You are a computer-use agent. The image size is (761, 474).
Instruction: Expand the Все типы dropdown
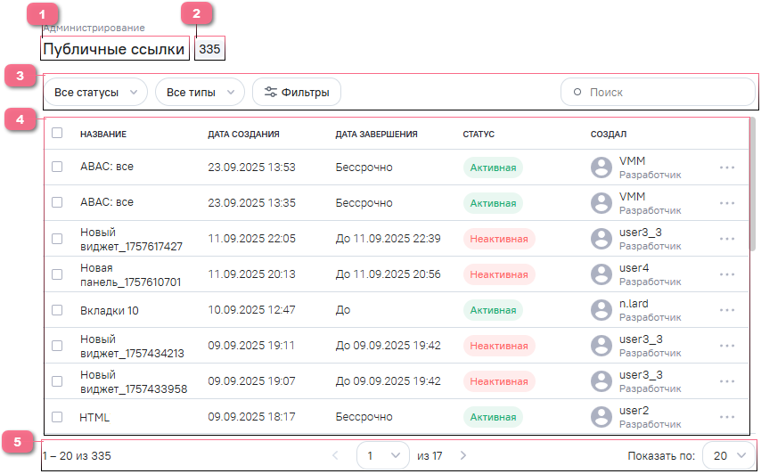point(200,92)
